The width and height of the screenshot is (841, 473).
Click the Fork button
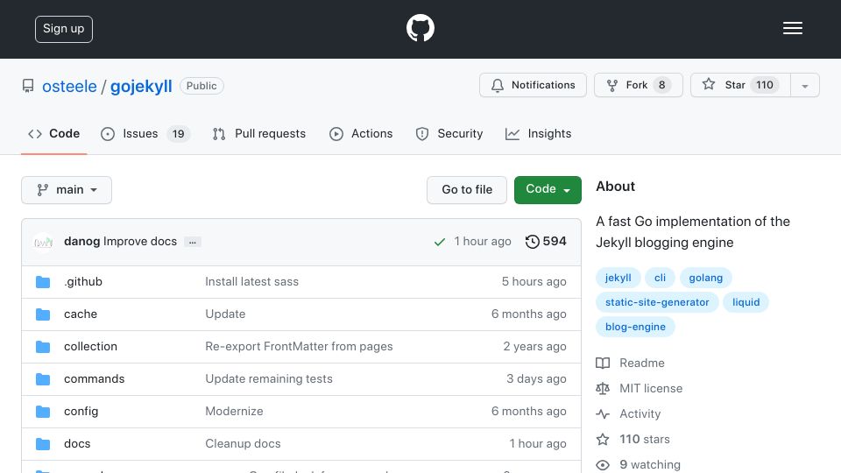[639, 85]
